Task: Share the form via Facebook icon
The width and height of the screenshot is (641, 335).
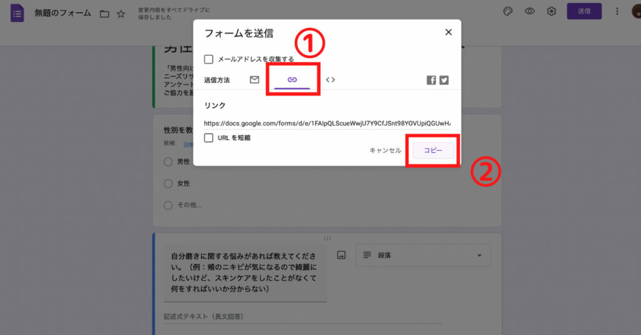Action: 431,80
